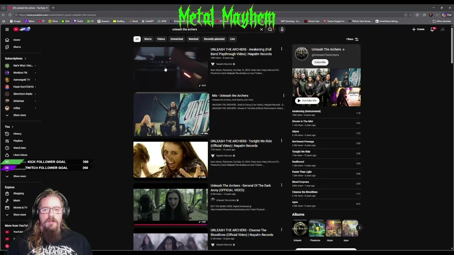This screenshot has height=255, width=454.
Task: Select the Shorts filter chip
Action: point(148,39)
